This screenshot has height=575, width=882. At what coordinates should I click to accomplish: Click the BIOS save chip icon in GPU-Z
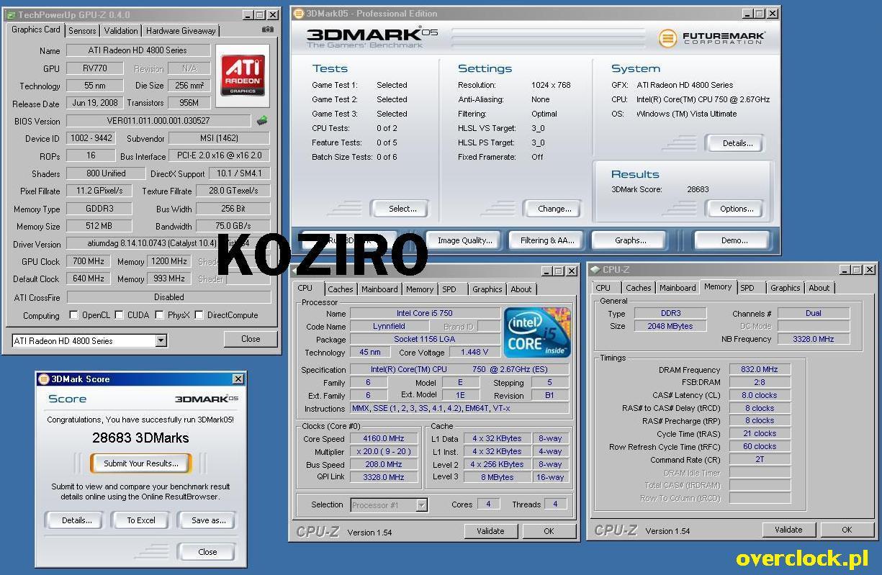262,121
